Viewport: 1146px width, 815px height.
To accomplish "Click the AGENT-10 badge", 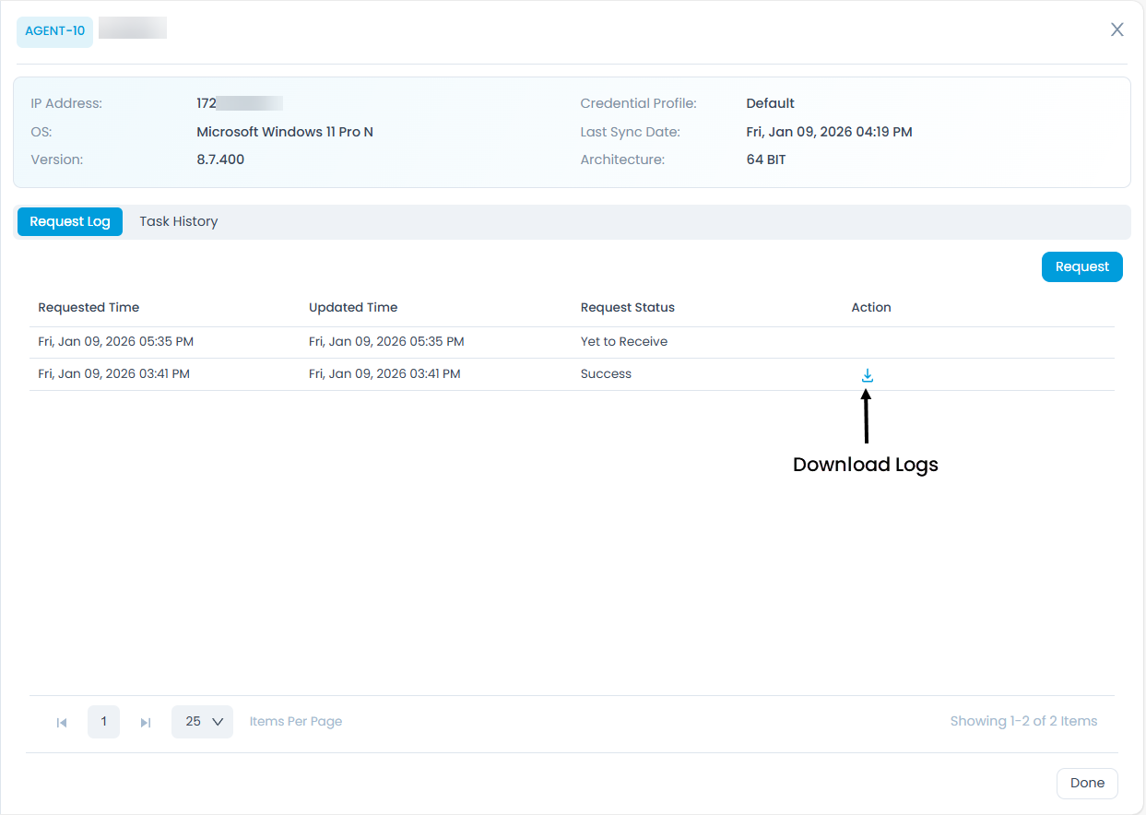I will (54, 30).
